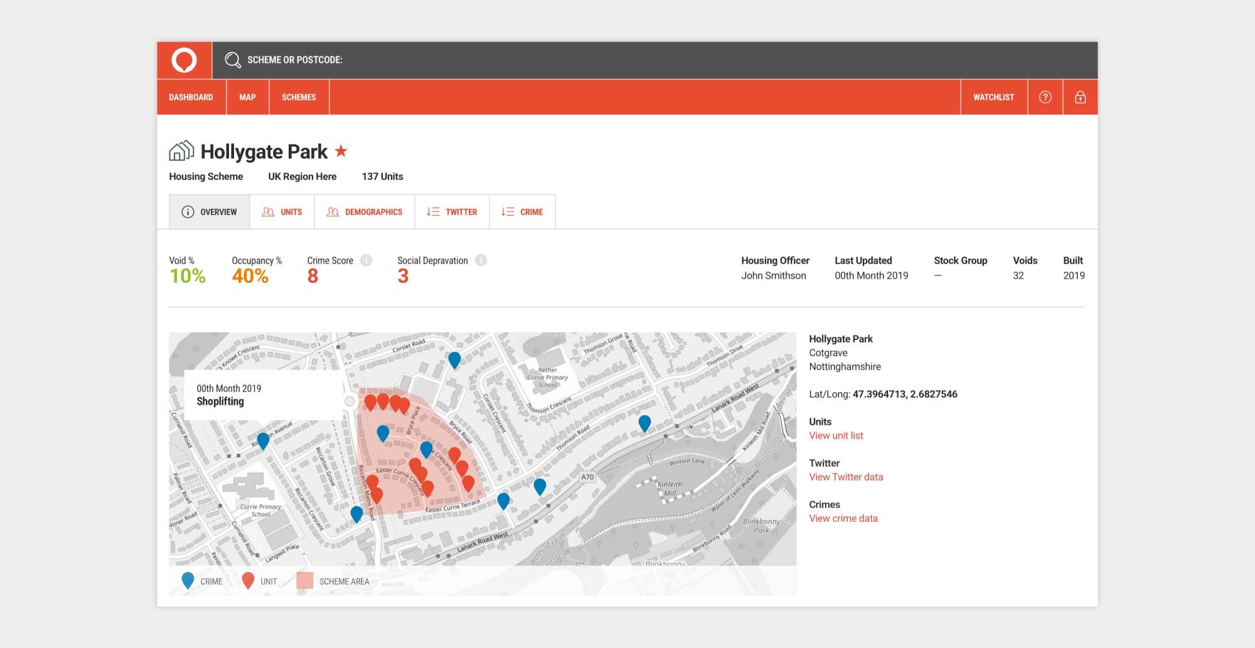1255x648 pixels.
Task: Toggle the favorite star beside Hollygate Park
Action: coord(341,151)
